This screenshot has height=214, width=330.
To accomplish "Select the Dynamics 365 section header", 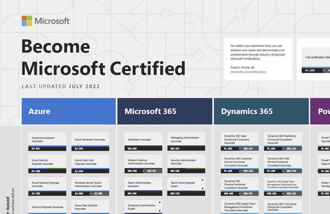I will (261, 111).
